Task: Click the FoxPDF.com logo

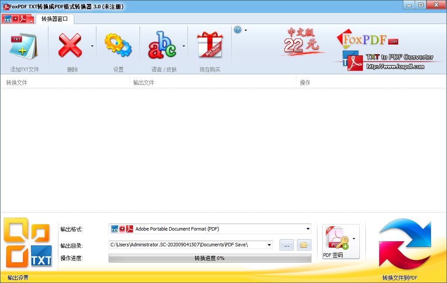Action: pos(367,39)
